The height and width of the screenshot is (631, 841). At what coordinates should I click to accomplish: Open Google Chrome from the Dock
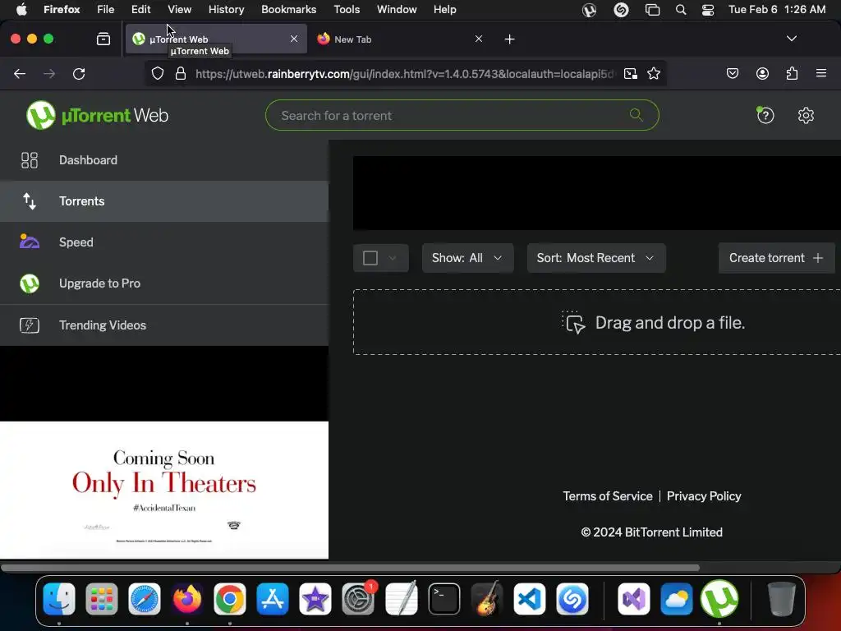230,599
